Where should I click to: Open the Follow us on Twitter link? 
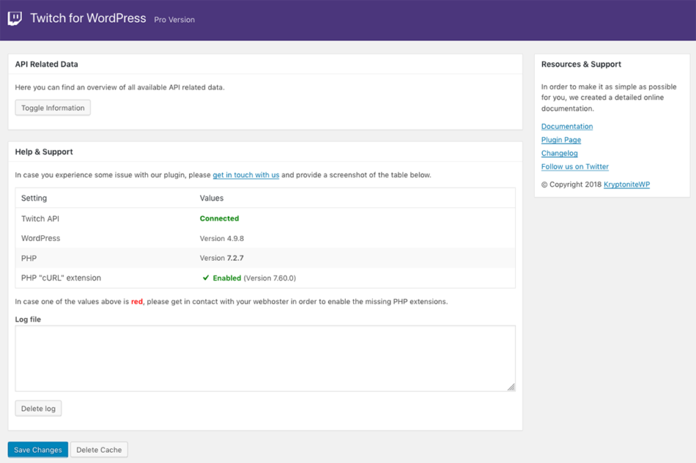(575, 166)
